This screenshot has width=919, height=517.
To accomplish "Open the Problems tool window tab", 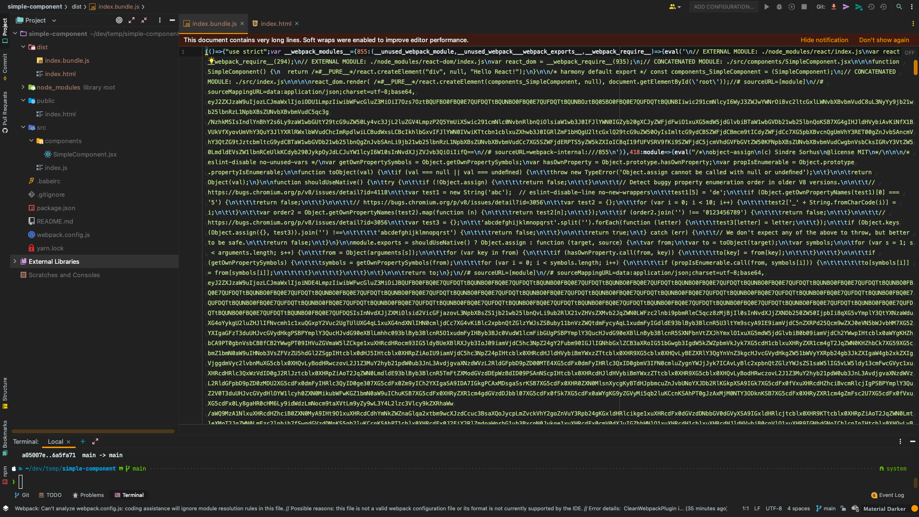I will point(88,495).
